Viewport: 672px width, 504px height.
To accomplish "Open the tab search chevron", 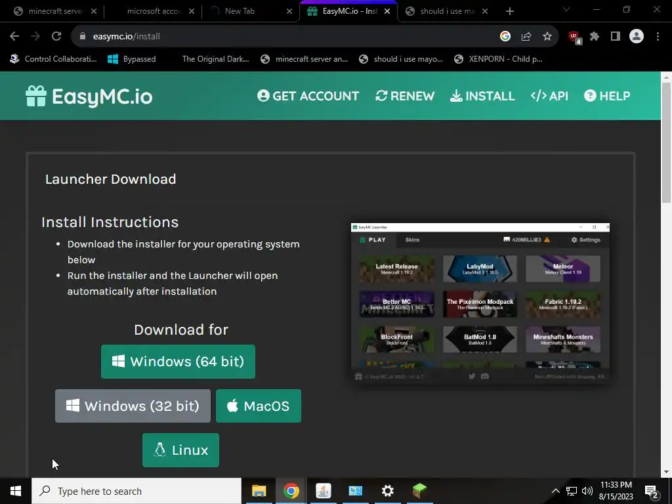I will click(x=566, y=9).
